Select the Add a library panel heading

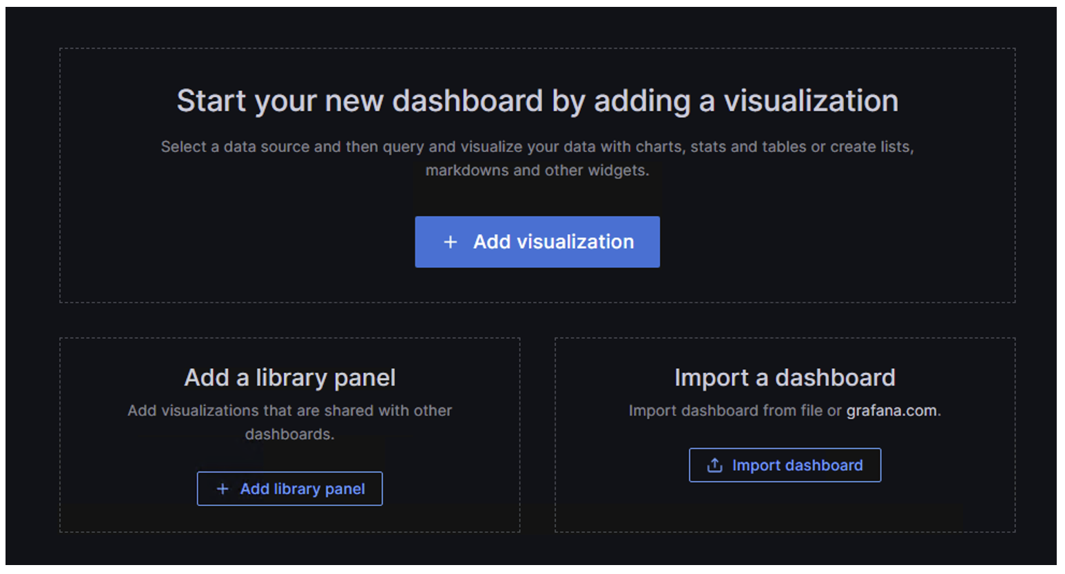coord(289,377)
